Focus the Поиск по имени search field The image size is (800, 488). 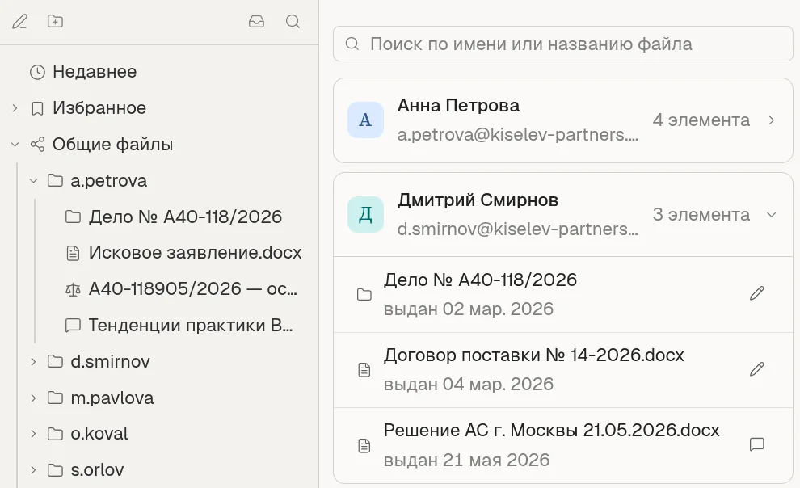click(563, 44)
